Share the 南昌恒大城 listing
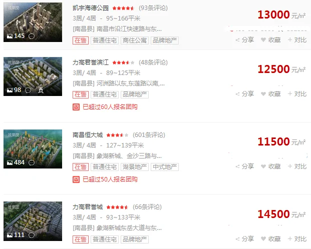Viewport: 311px width, 249px height. click(x=245, y=166)
